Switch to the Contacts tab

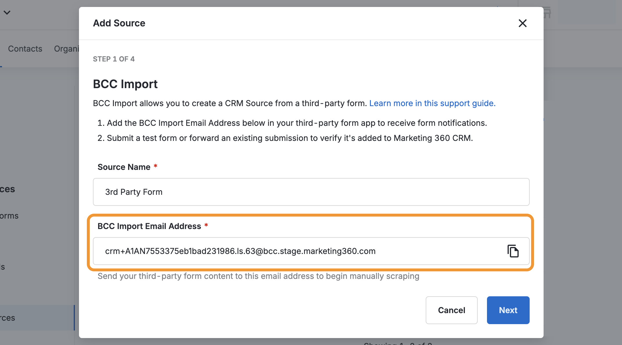click(25, 49)
